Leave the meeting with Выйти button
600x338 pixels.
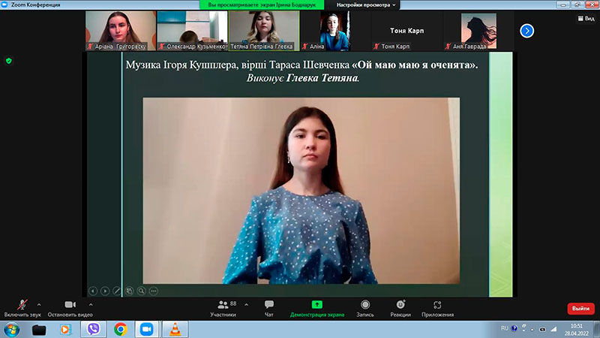[580, 309]
